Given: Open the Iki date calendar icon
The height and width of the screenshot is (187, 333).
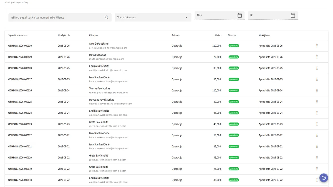Looking at the screenshot, I should (x=293, y=16).
